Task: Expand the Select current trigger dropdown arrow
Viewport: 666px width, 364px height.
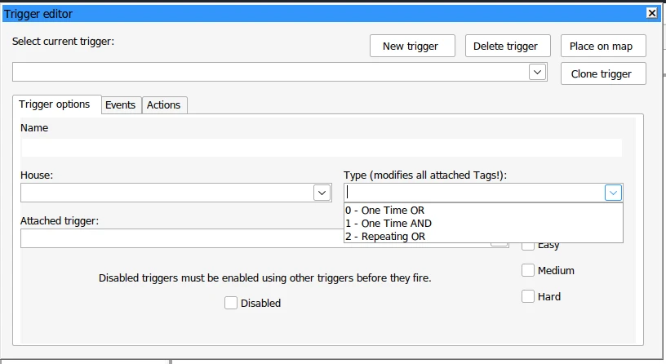Action: (x=536, y=72)
